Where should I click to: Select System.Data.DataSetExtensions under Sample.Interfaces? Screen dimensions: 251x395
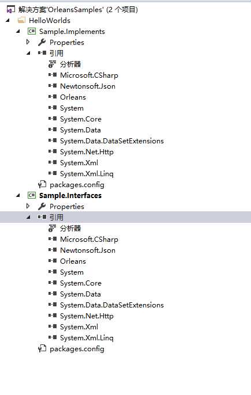(112, 305)
